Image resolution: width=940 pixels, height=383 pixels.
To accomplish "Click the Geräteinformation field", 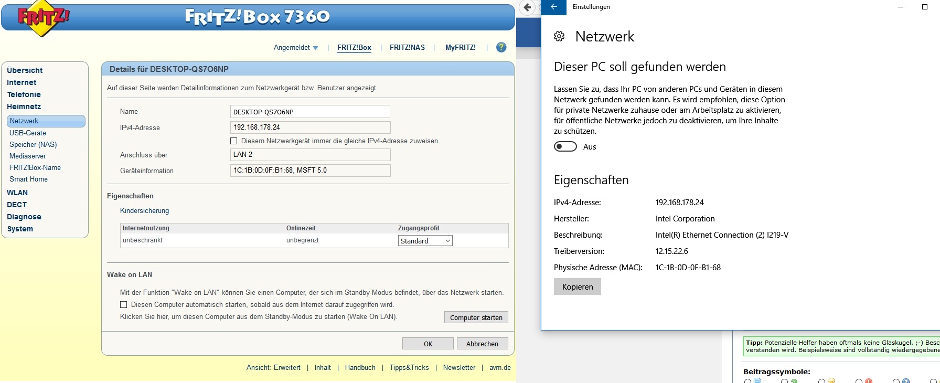I will tap(310, 171).
